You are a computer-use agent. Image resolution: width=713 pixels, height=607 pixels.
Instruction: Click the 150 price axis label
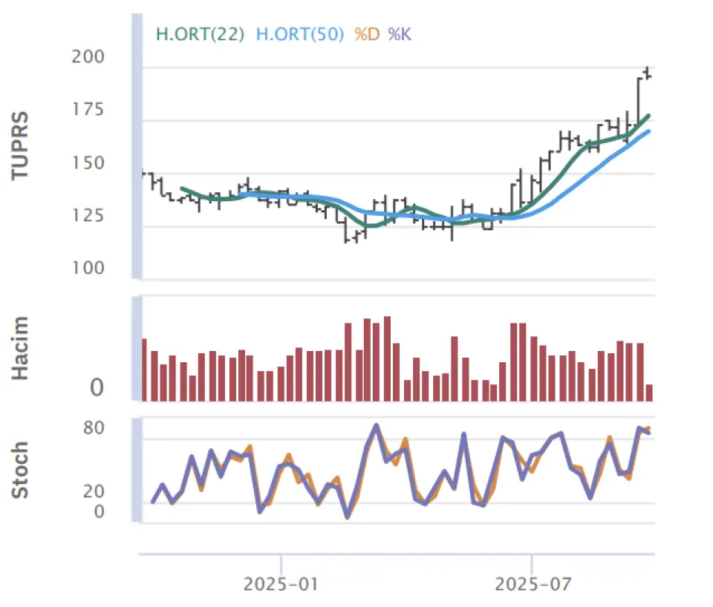point(88,163)
